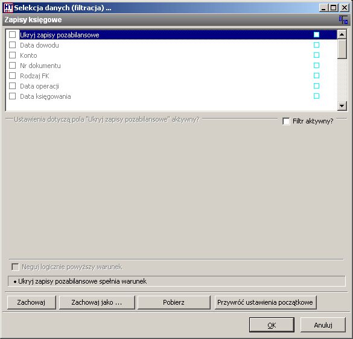Click cyan indicator square for Data księgowania
This screenshot has width=353, height=339.
[x=316, y=96]
